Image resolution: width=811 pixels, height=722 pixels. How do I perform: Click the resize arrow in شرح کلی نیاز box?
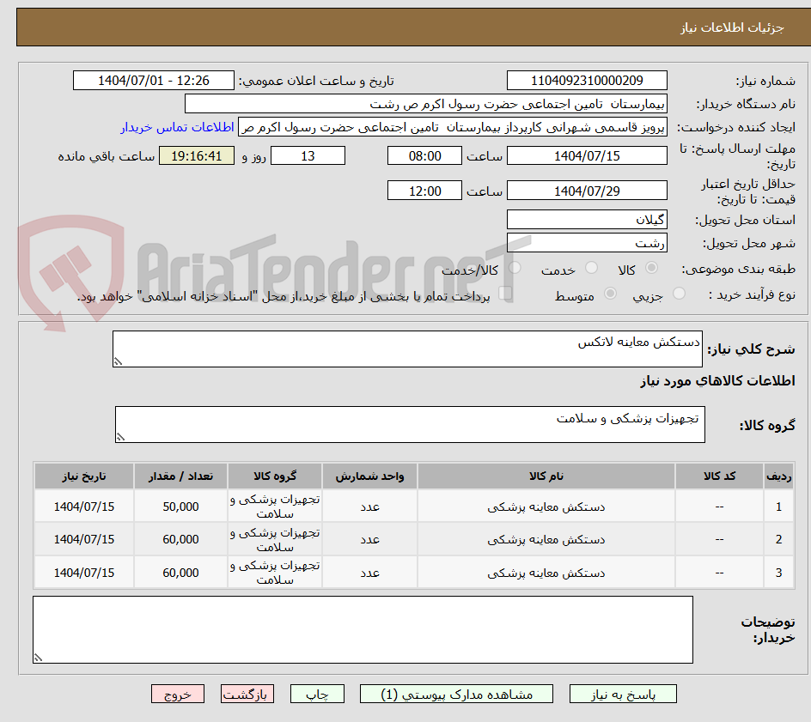click(x=119, y=361)
